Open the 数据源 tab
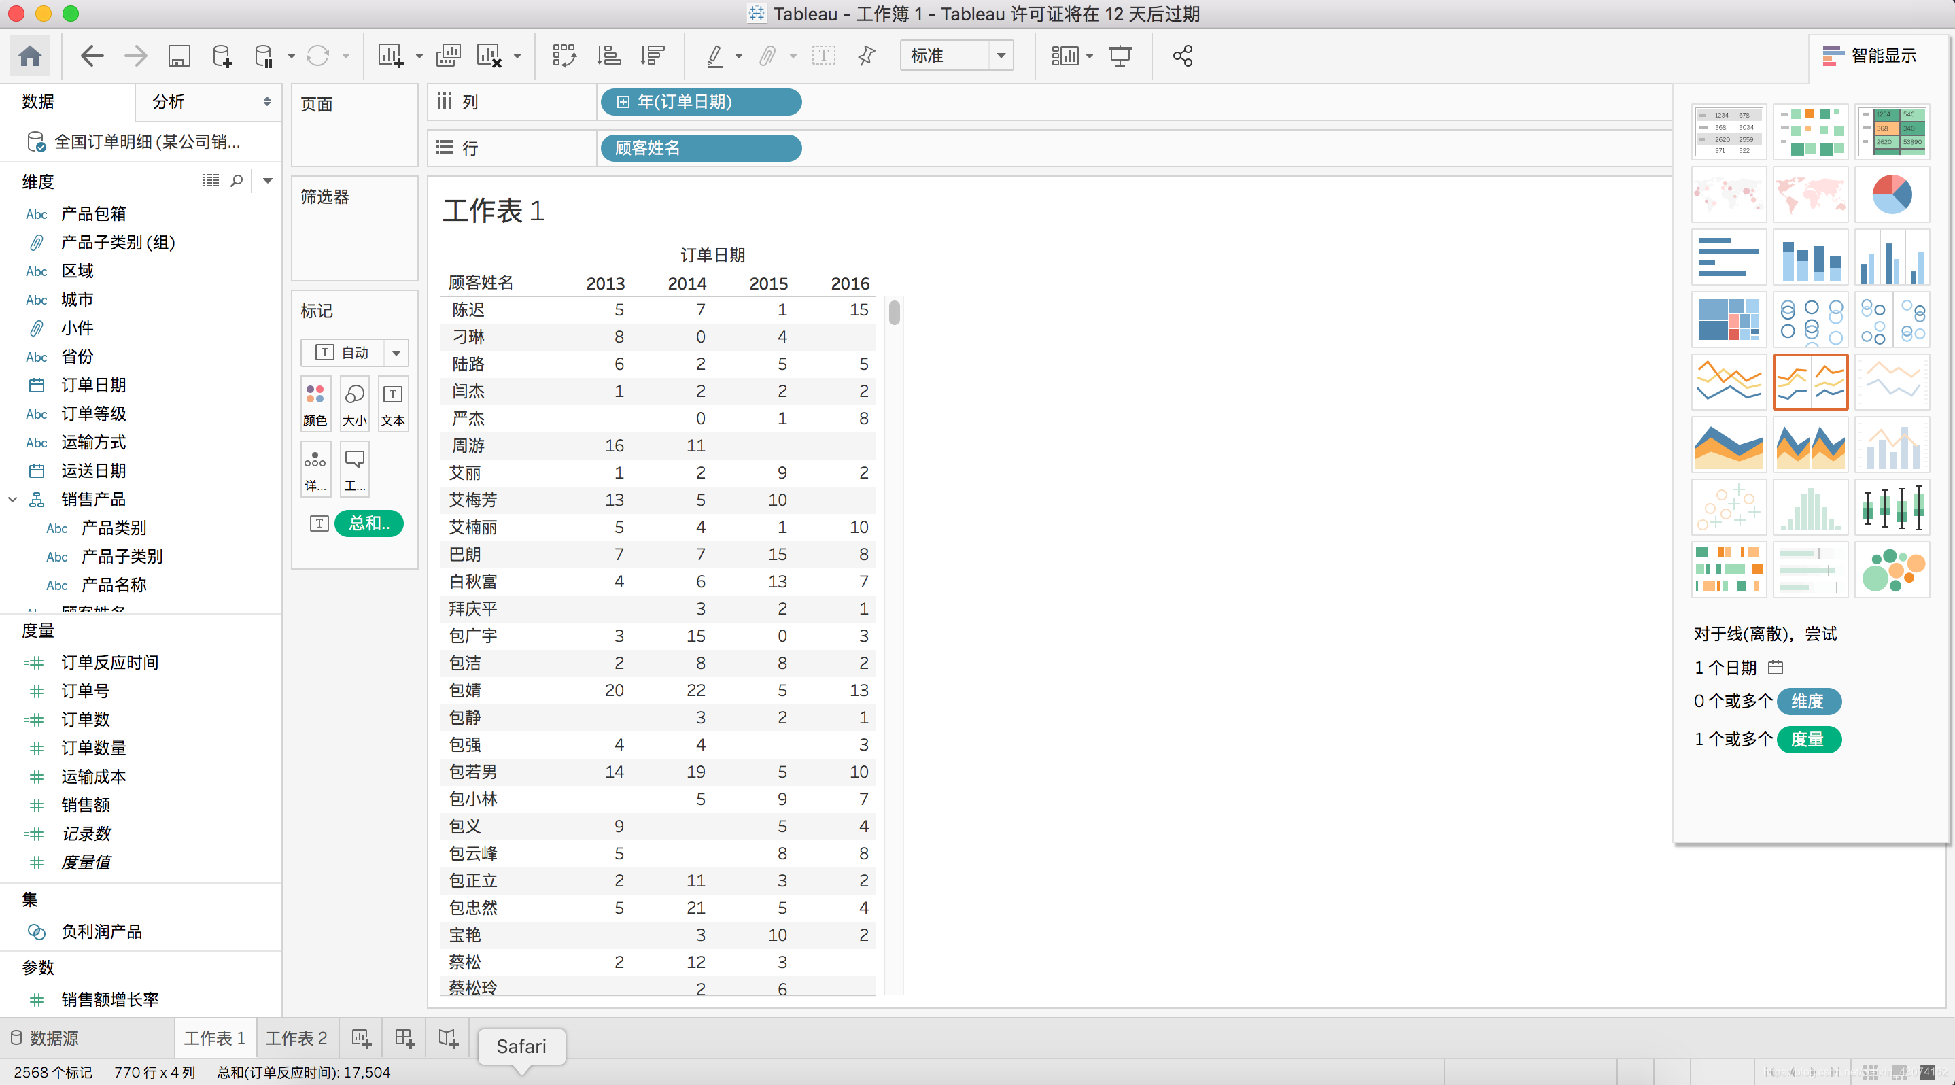Viewport: 1955px width, 1085px height. 46,1038
